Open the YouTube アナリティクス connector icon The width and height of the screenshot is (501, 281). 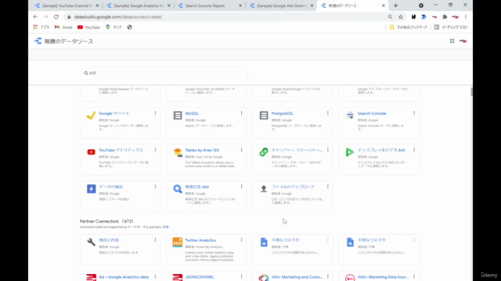[91, 152]
